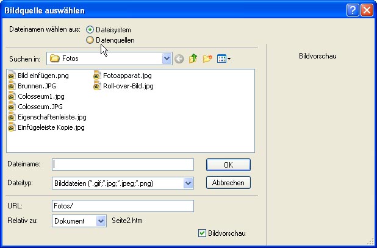Click the Seite2.htm document label

point(127,221)
